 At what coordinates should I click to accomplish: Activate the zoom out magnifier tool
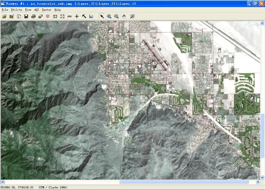click(x=117, y=17)
